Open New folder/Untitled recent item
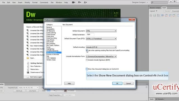Screen dimensions: 179x101 point(37,46)
